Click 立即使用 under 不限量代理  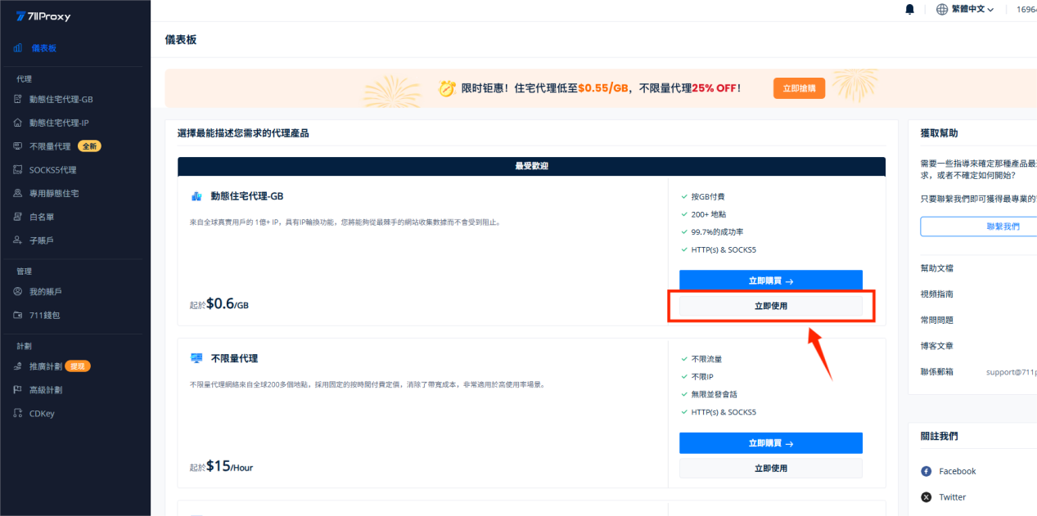(x=770, y=469)
